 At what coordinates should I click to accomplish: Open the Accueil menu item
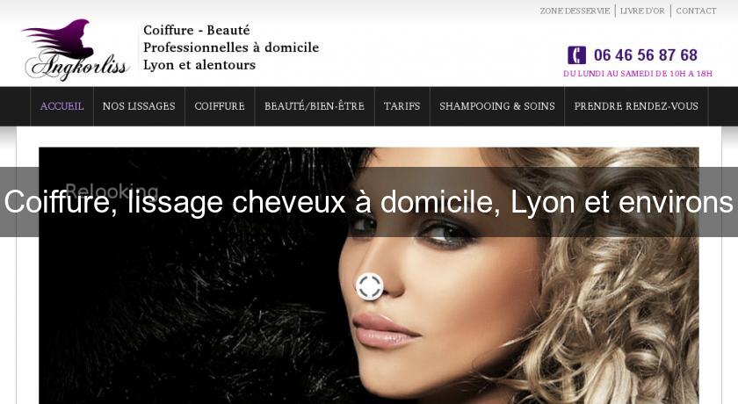click(61, 106)
